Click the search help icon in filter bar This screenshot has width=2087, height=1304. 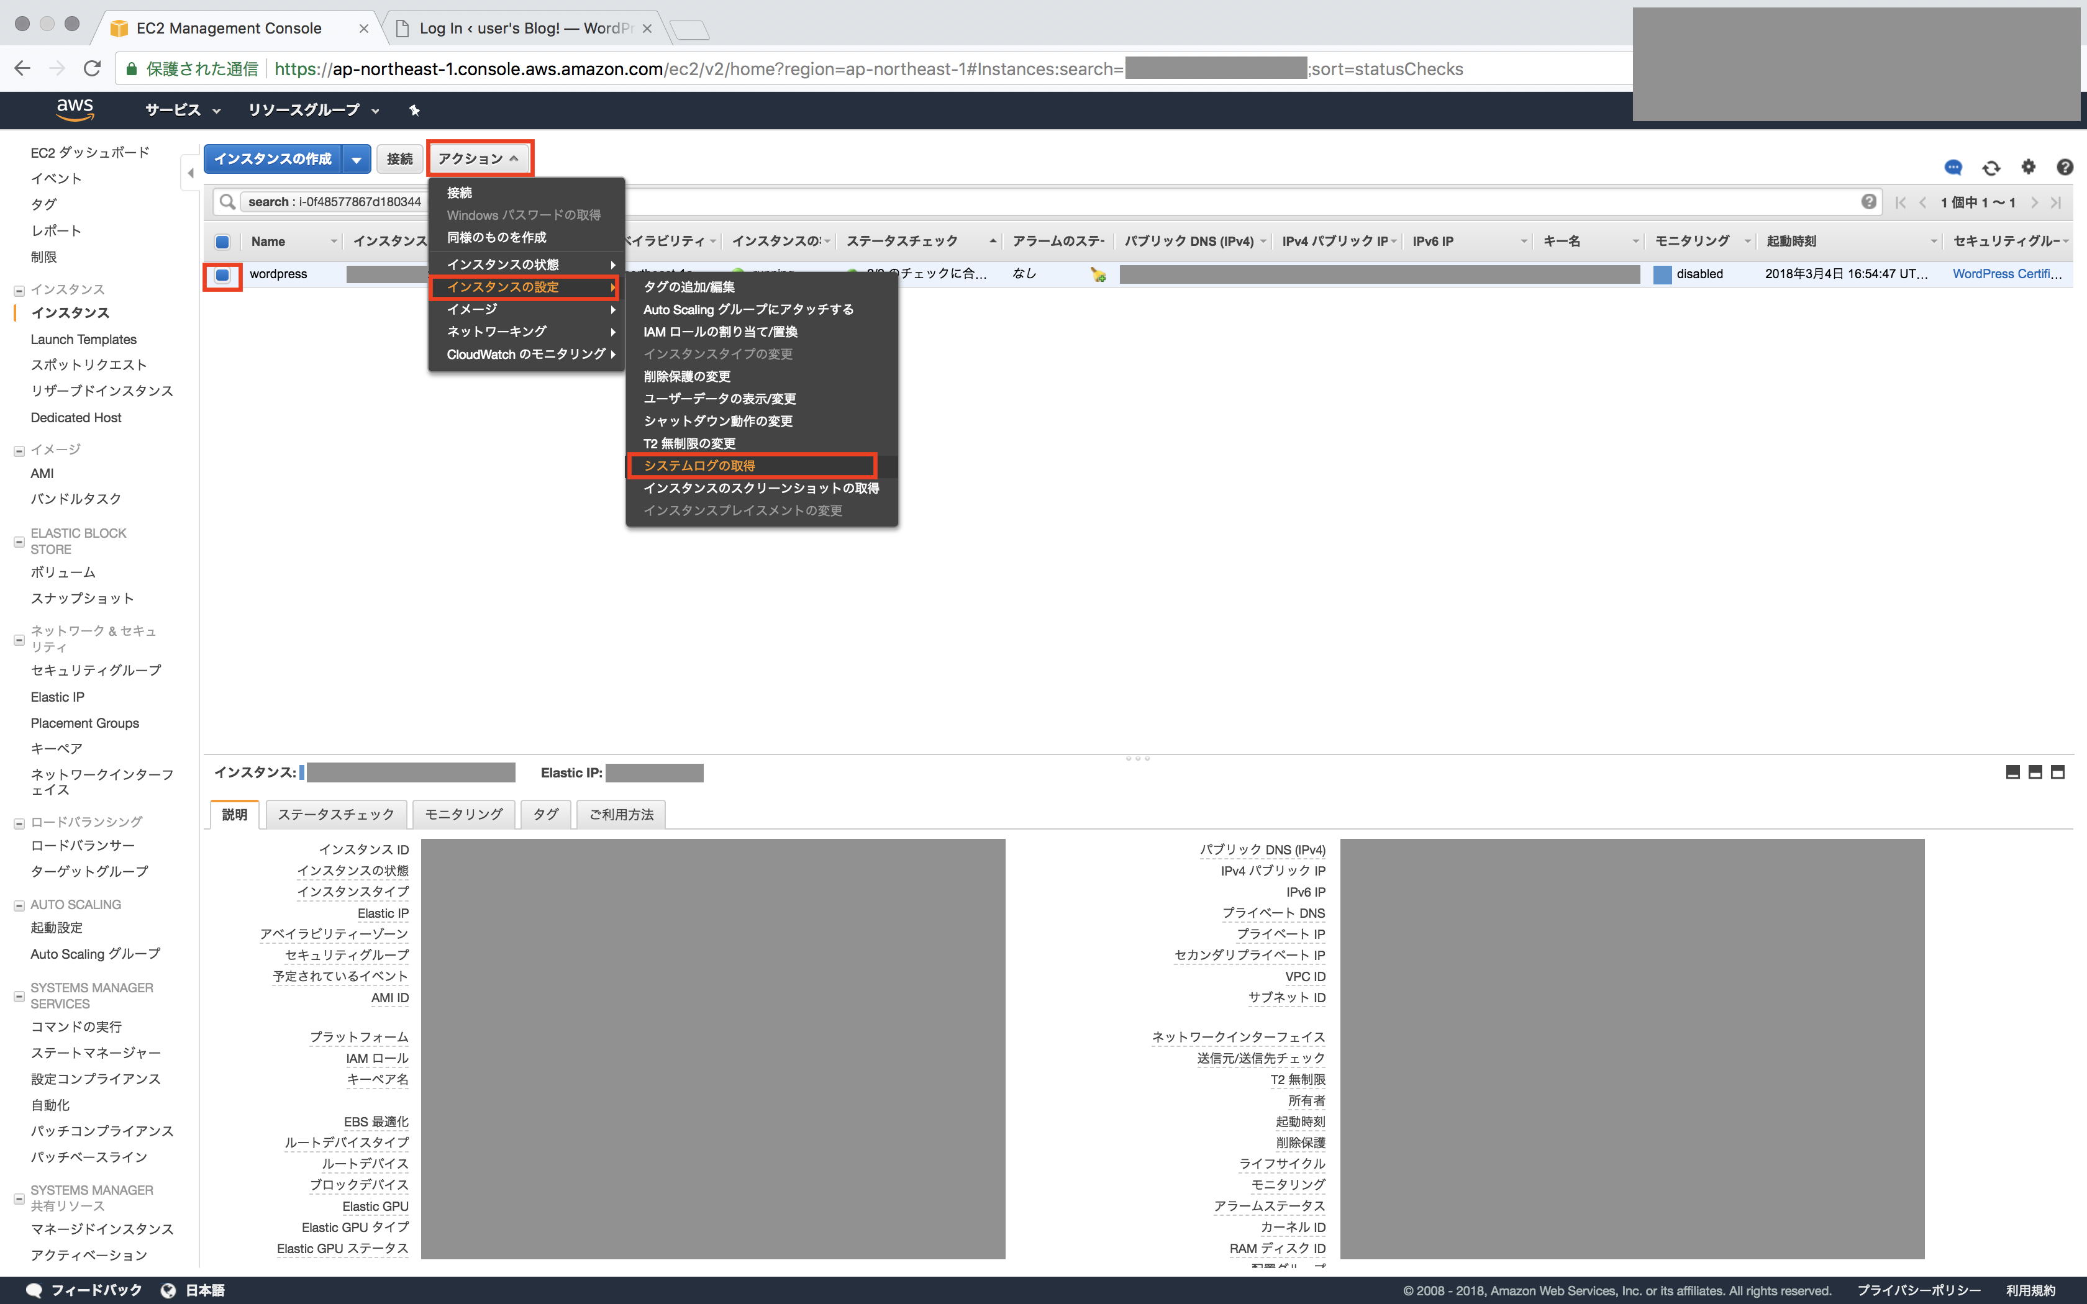pyautogui.click(x=1869, y=202)
